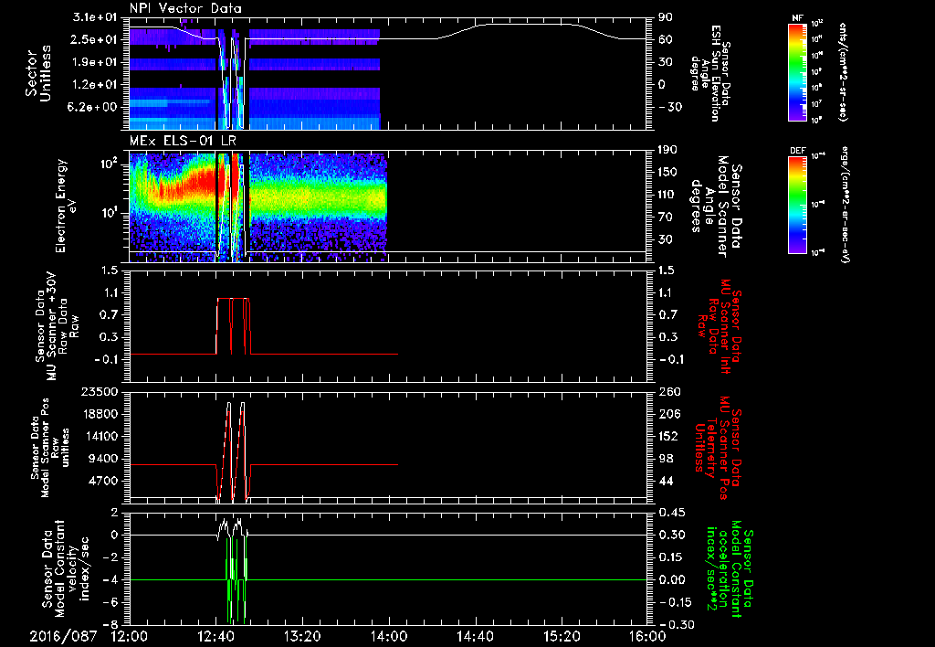Click the 'Electron Energy eV' axis label
935x647 pixels.
(67, 206)
